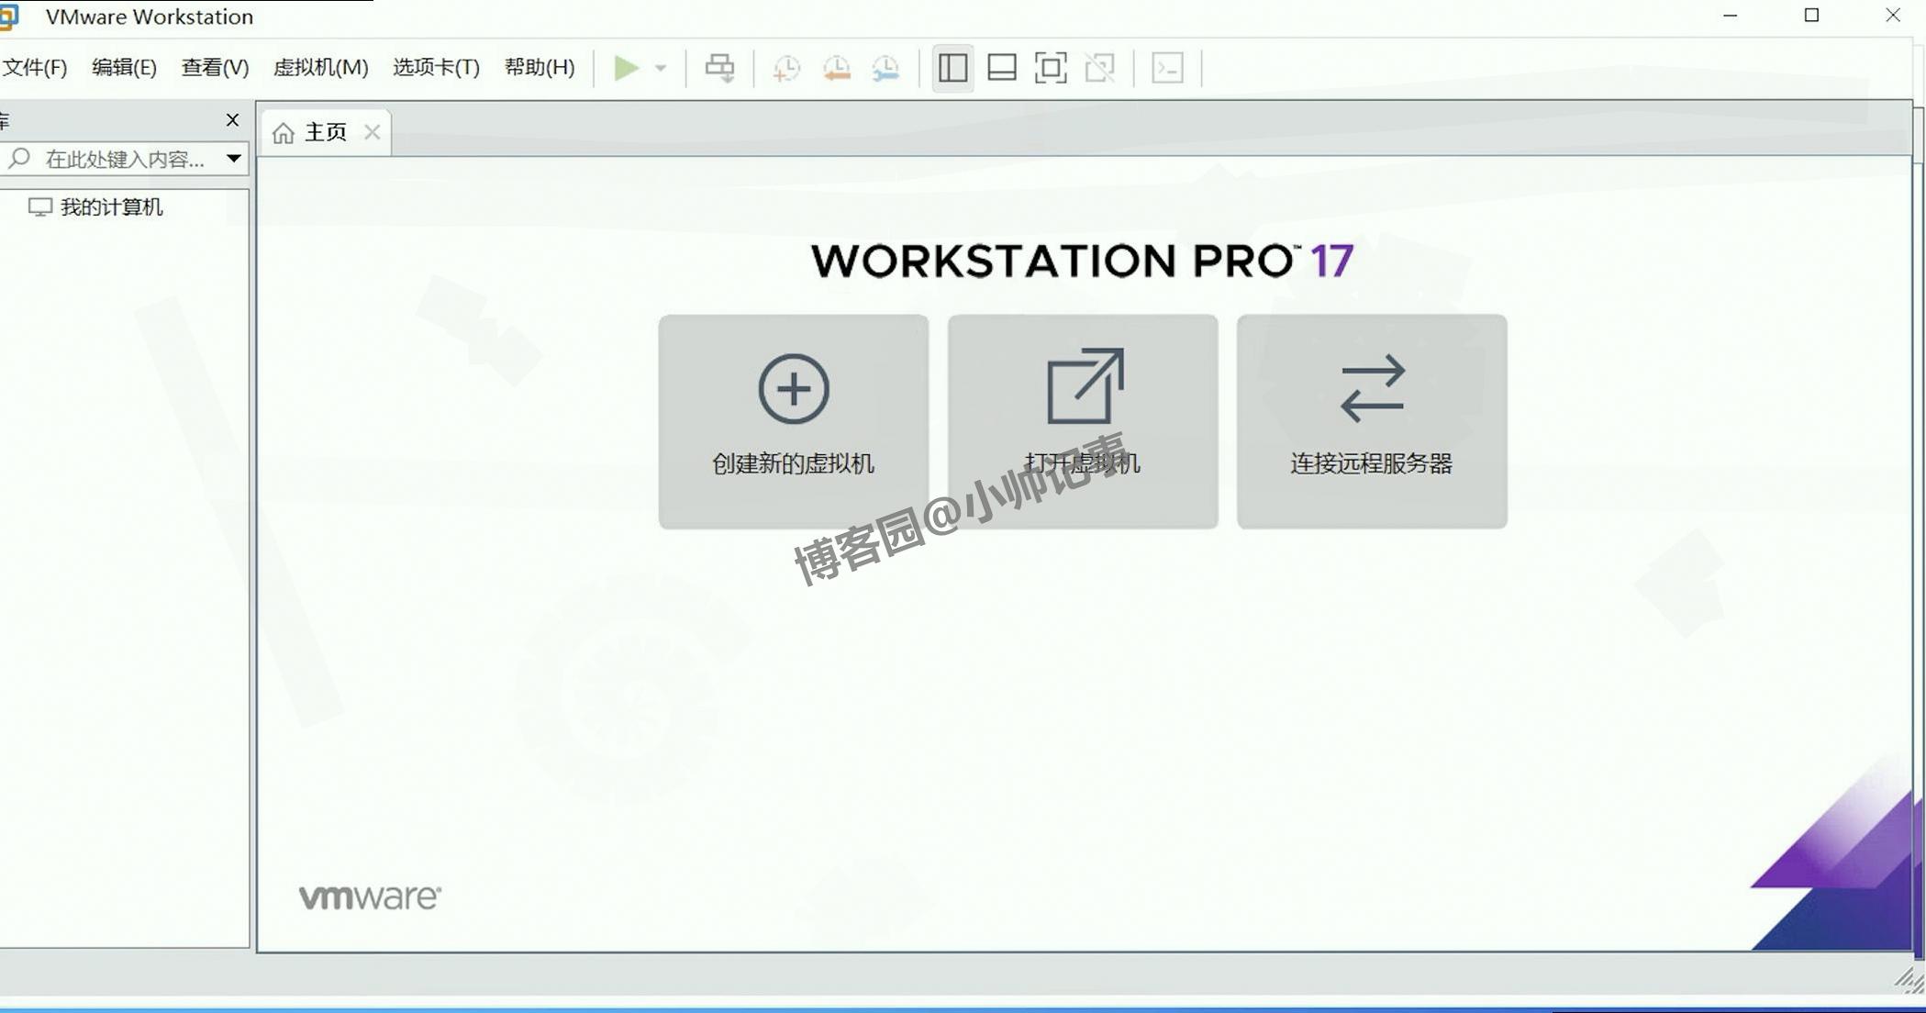
Task: Open the library search dropdown arrow
Action: coord(233,158)
